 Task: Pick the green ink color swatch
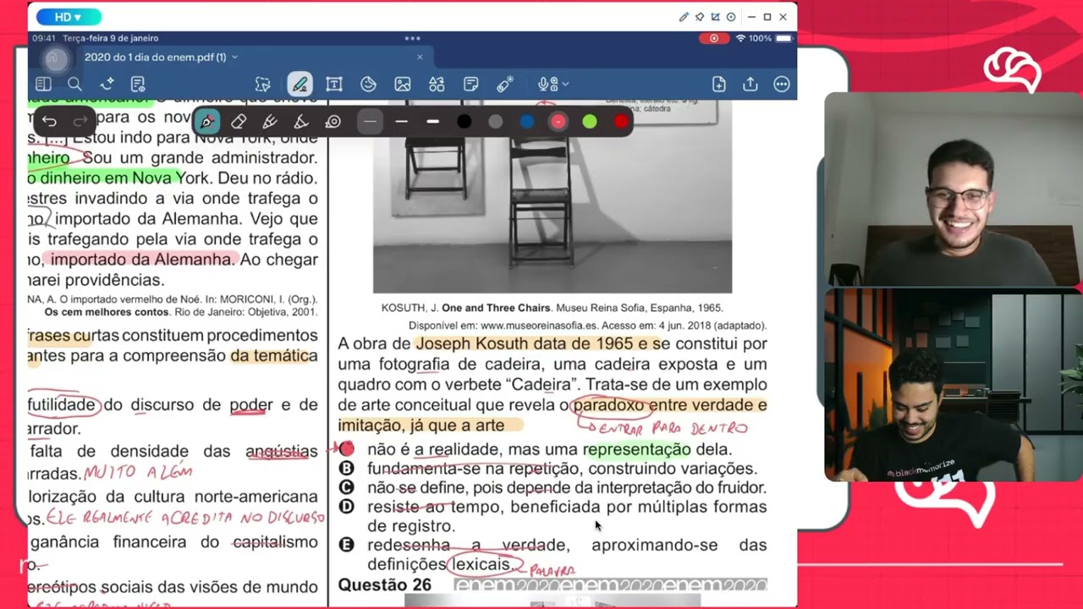(590, 122)
